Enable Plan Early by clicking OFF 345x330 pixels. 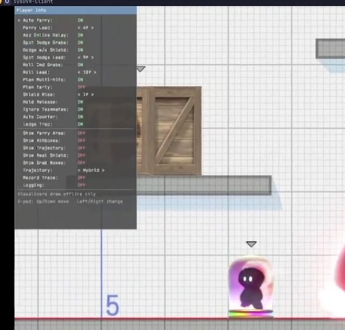[x=81, y=87]
